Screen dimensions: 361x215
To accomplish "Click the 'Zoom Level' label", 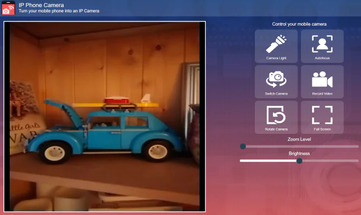I will [299, 139].
